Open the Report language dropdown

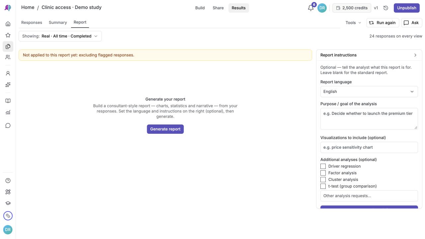(x=369, y=92)
